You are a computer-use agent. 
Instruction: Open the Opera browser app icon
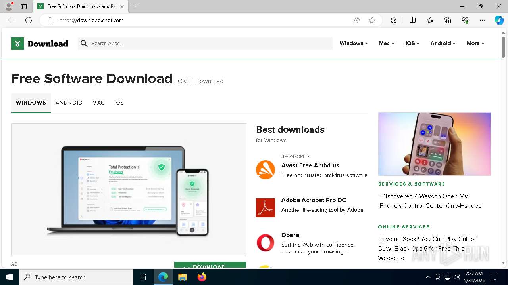point(266,243)
